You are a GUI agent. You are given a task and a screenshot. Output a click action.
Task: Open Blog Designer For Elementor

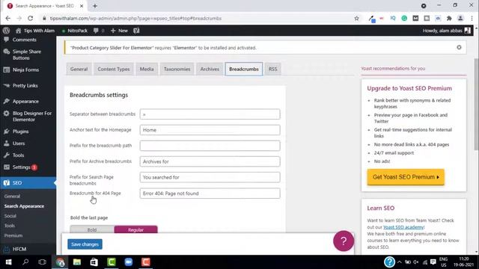[x=31, y=117]
